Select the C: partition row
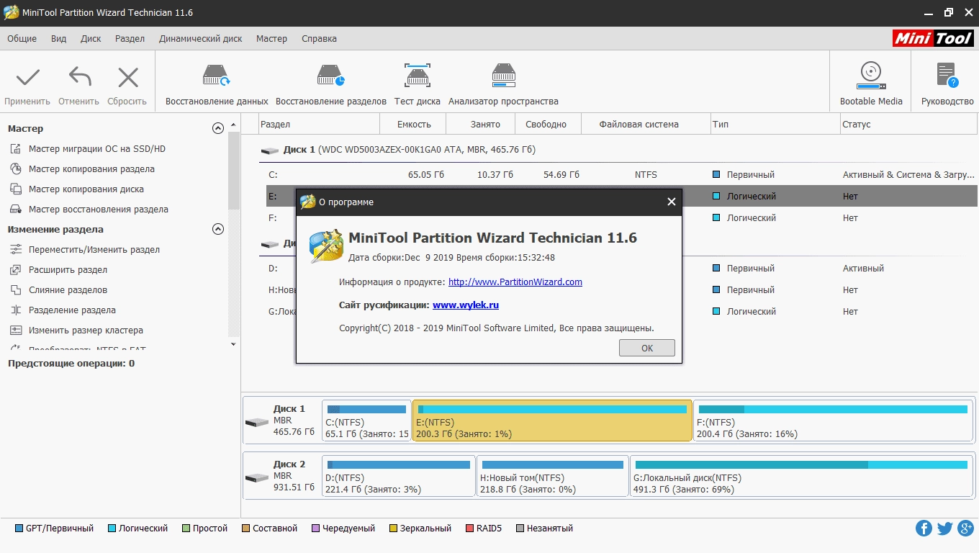 [621, 174]
